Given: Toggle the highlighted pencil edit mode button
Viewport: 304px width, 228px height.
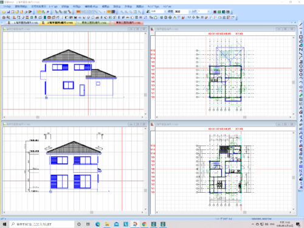Looking at the screenshot, I should tap(39, 12).
